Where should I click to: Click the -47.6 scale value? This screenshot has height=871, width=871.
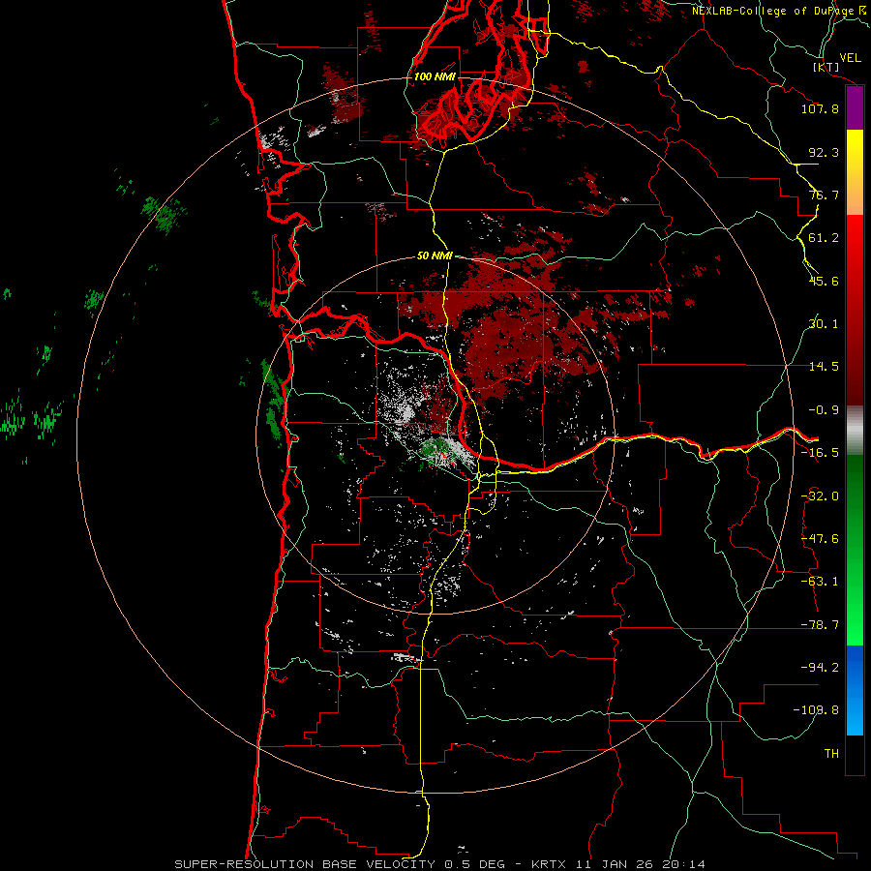tap(820, 539)
